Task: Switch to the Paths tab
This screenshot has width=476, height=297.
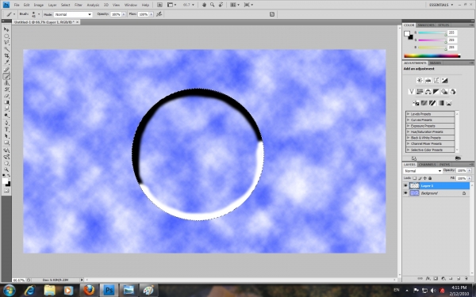Action: click(x=445, y=164)
